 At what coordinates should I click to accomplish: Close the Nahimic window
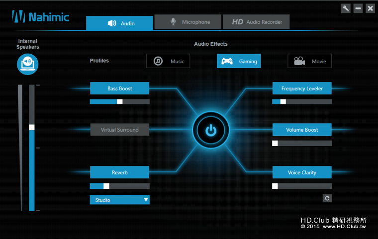coord(370,8)
